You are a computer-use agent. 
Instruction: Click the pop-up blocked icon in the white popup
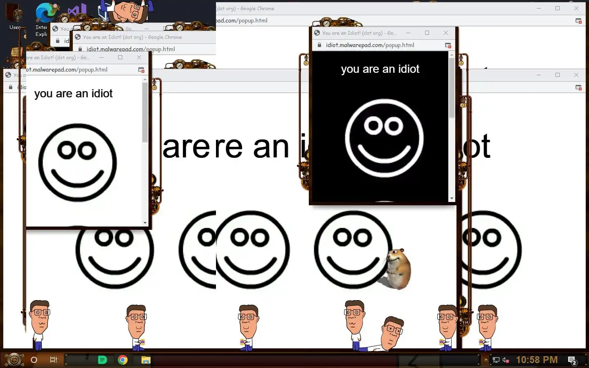coord(141,70)
